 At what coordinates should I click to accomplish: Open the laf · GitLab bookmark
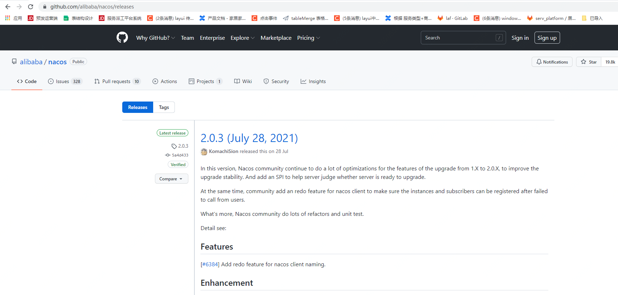tap(452, 18)
